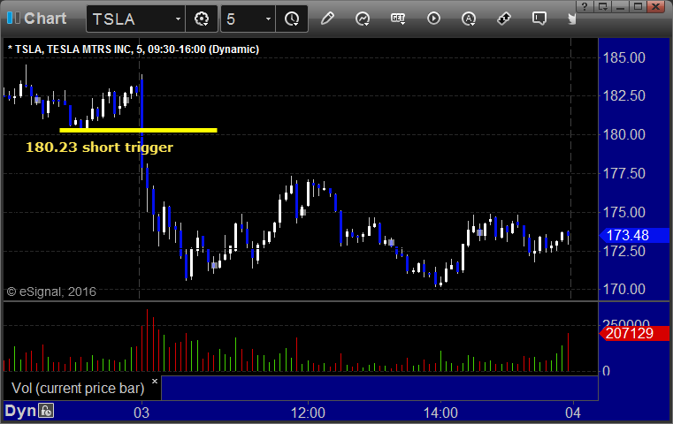This screenshot has width=673, height=424.
Task: Click the 170.00 price axis label
Action: (624, 290)
